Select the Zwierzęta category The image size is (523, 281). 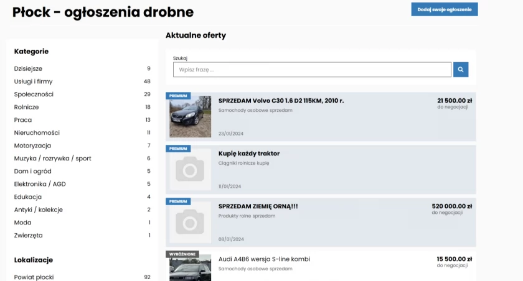[x=29, y=236]
